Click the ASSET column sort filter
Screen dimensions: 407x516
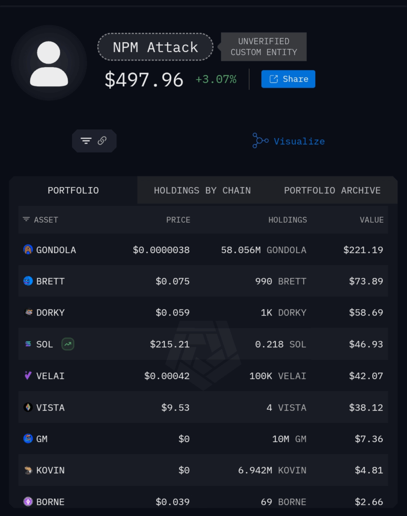coord(26,220)
